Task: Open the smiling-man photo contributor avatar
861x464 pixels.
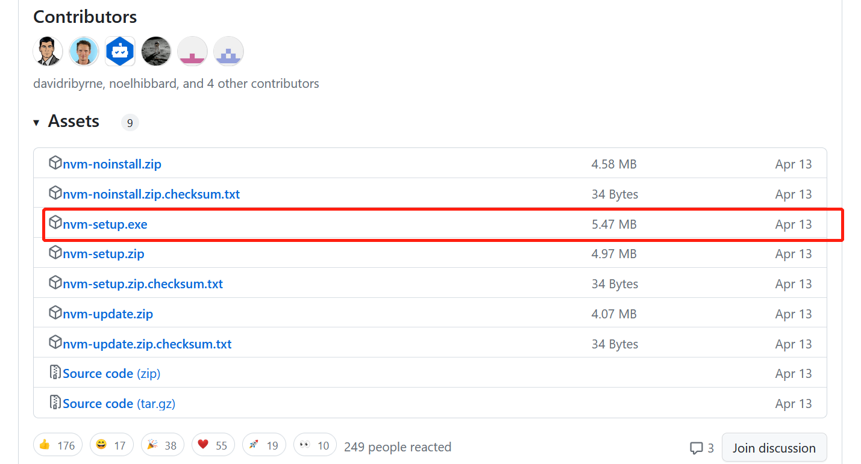Action: [84, 52]
